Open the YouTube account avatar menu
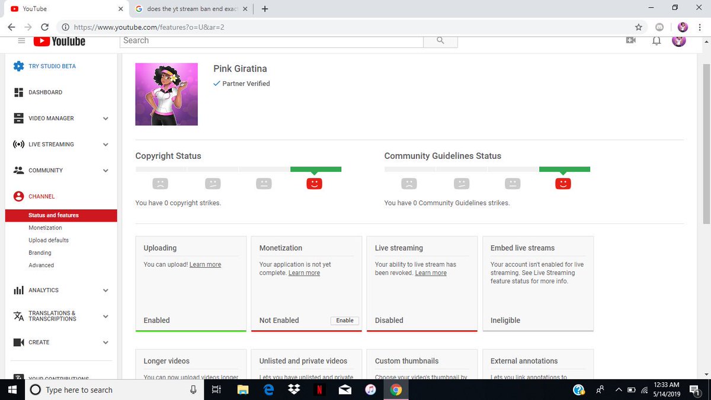The height and width of the screenshot is (400, 711). (x=679, y=40)
